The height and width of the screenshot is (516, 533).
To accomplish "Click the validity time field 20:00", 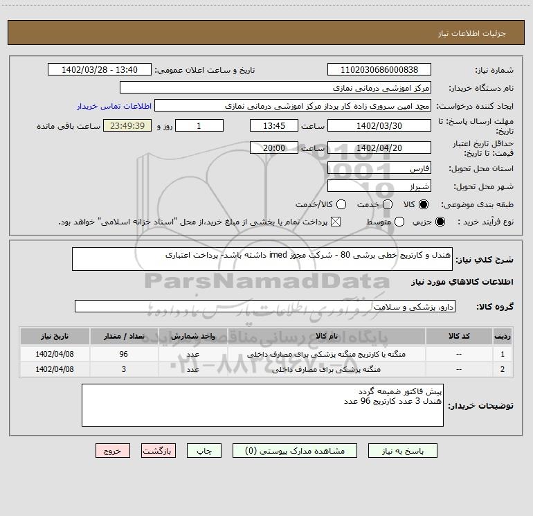I will [x=274, y=148].
